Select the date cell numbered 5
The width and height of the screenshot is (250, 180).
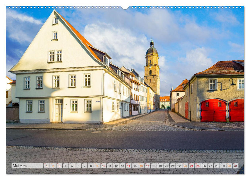point(72,166)
